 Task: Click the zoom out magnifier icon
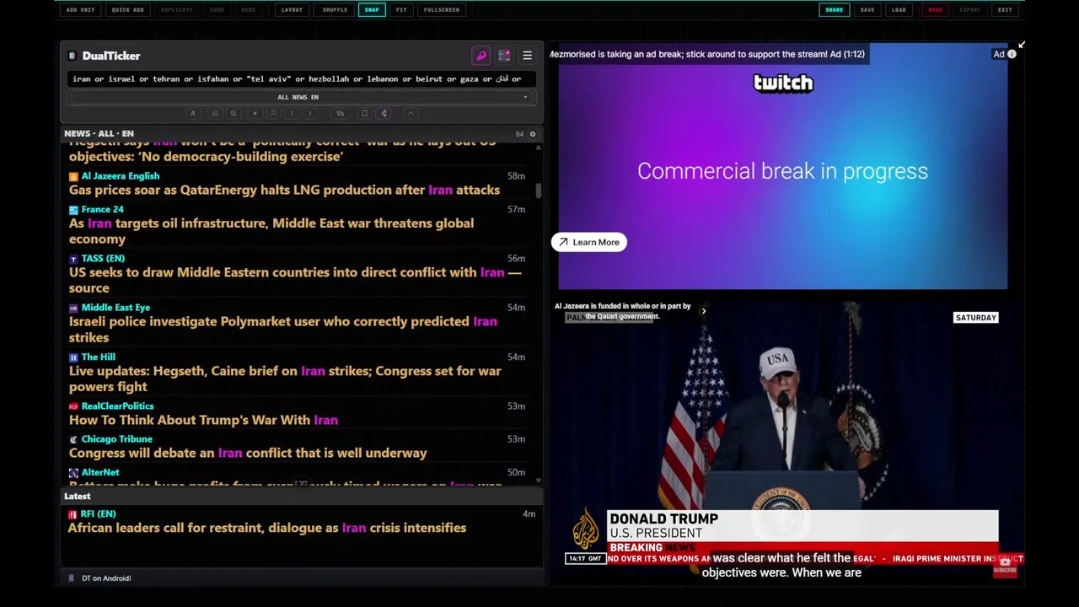coord(215,113)
